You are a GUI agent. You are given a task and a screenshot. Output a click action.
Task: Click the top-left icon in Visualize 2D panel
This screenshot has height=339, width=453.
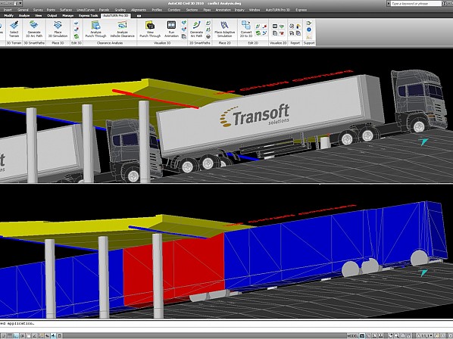pos(275,26)
